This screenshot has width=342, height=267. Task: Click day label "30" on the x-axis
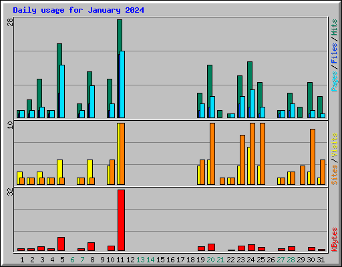tap(311, 260)
